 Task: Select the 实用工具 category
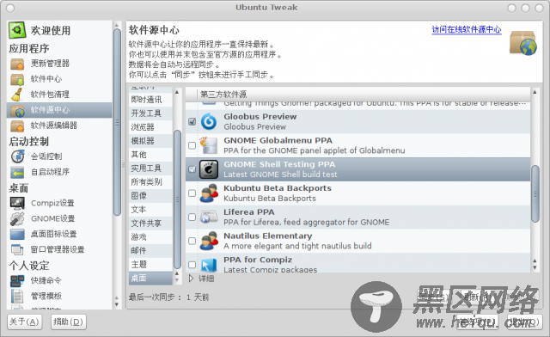[x=150, y=168]
